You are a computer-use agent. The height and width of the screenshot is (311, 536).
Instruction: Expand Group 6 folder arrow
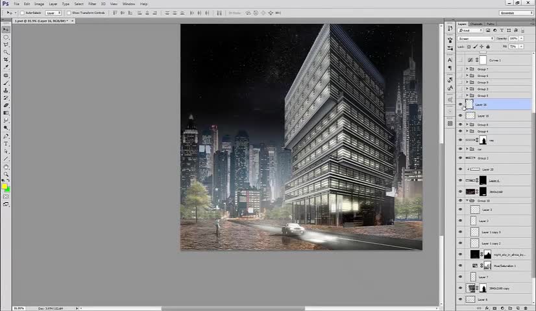point(467,75)
